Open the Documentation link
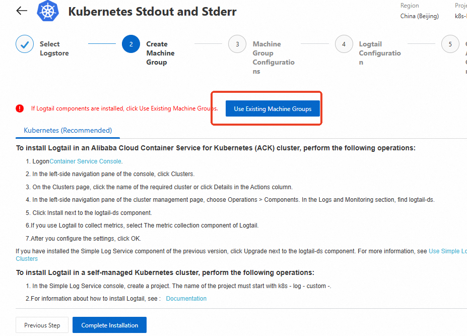The width and height of the screenshot is (467, 336). 186,299
